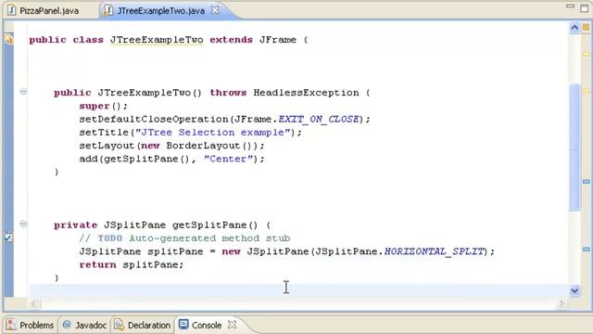593x334 pixels.
Task: Click the vertical scrollbar thumb
Action: [x=574, y=146]
